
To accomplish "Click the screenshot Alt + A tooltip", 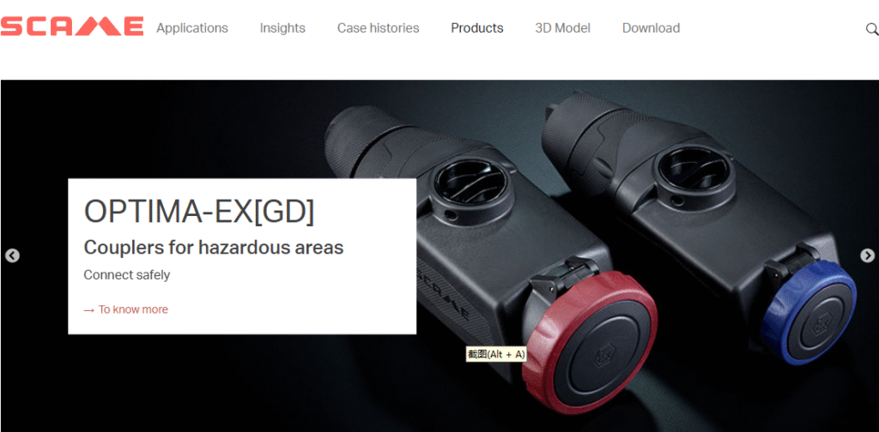I will [496, 354].
